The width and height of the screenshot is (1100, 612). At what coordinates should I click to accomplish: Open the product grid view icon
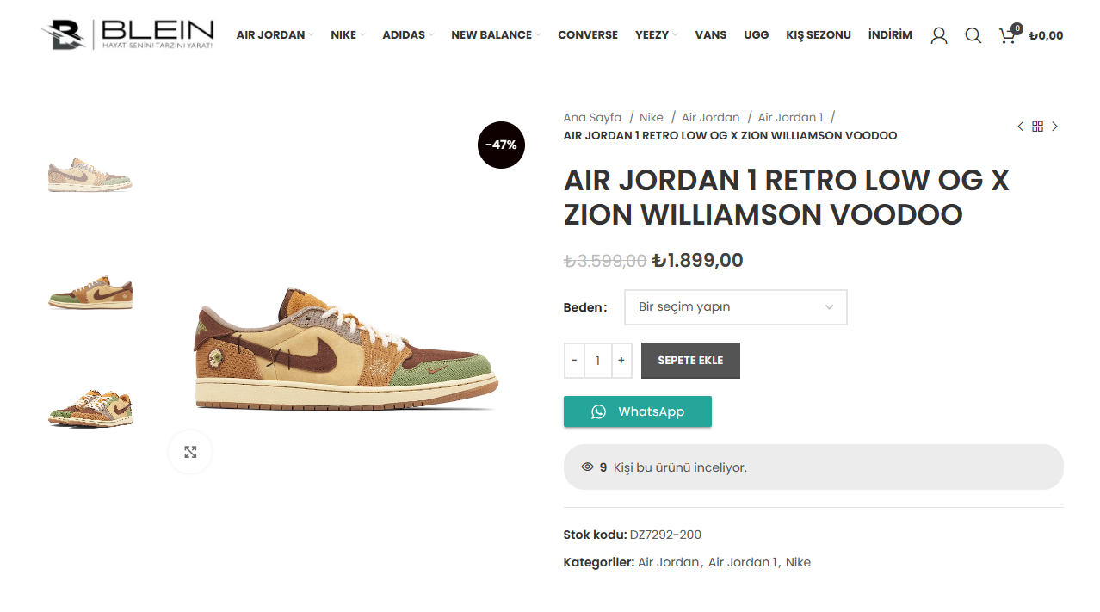(x=1037, y=127)
